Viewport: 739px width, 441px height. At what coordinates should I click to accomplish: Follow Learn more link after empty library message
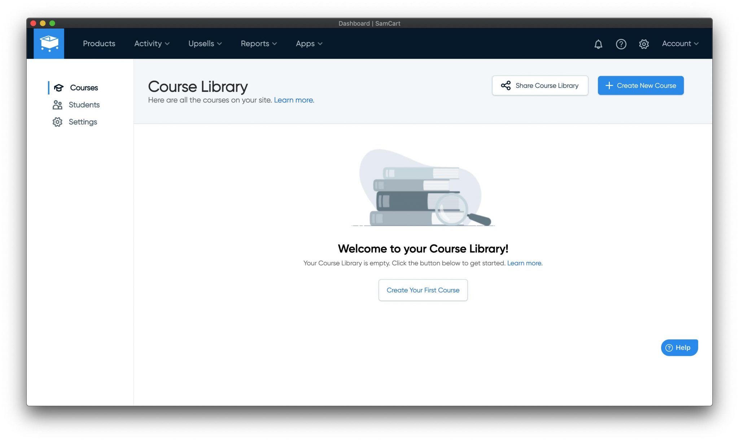(x=525, y=263)
